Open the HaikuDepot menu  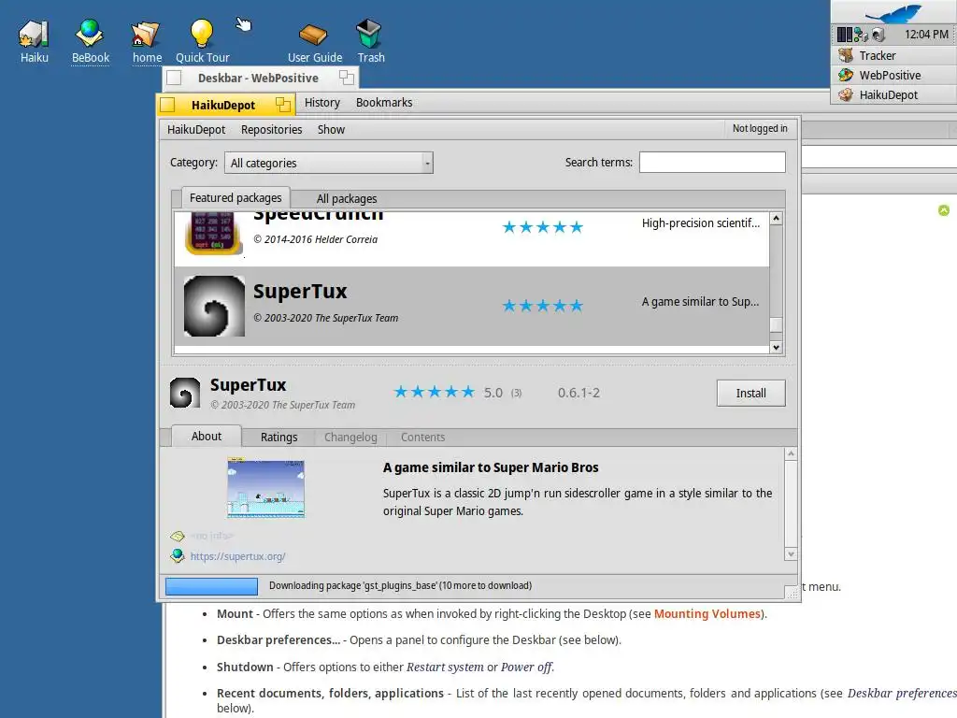pyautogui.click(x=196, y=129)
